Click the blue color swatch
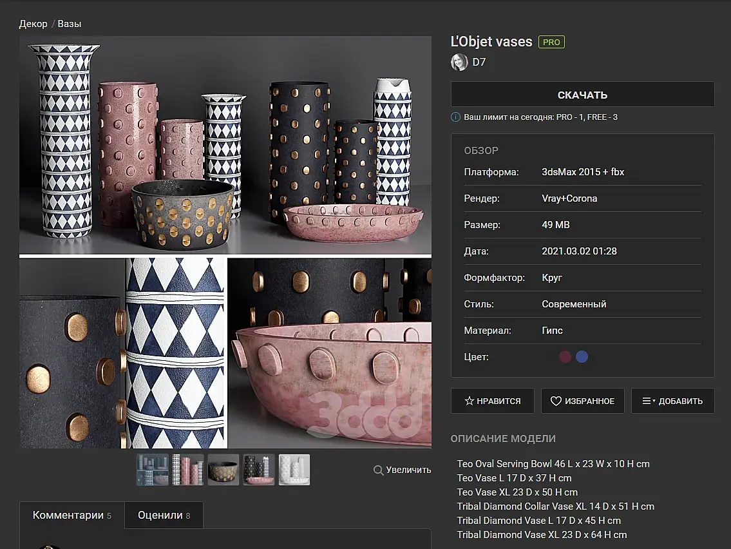This screenshot has width=731, height=549. (x=582, y=357)
